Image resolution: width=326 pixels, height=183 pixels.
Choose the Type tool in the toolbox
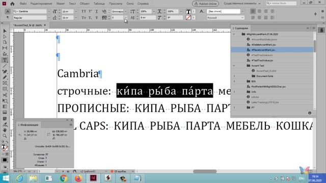(5, 60)
